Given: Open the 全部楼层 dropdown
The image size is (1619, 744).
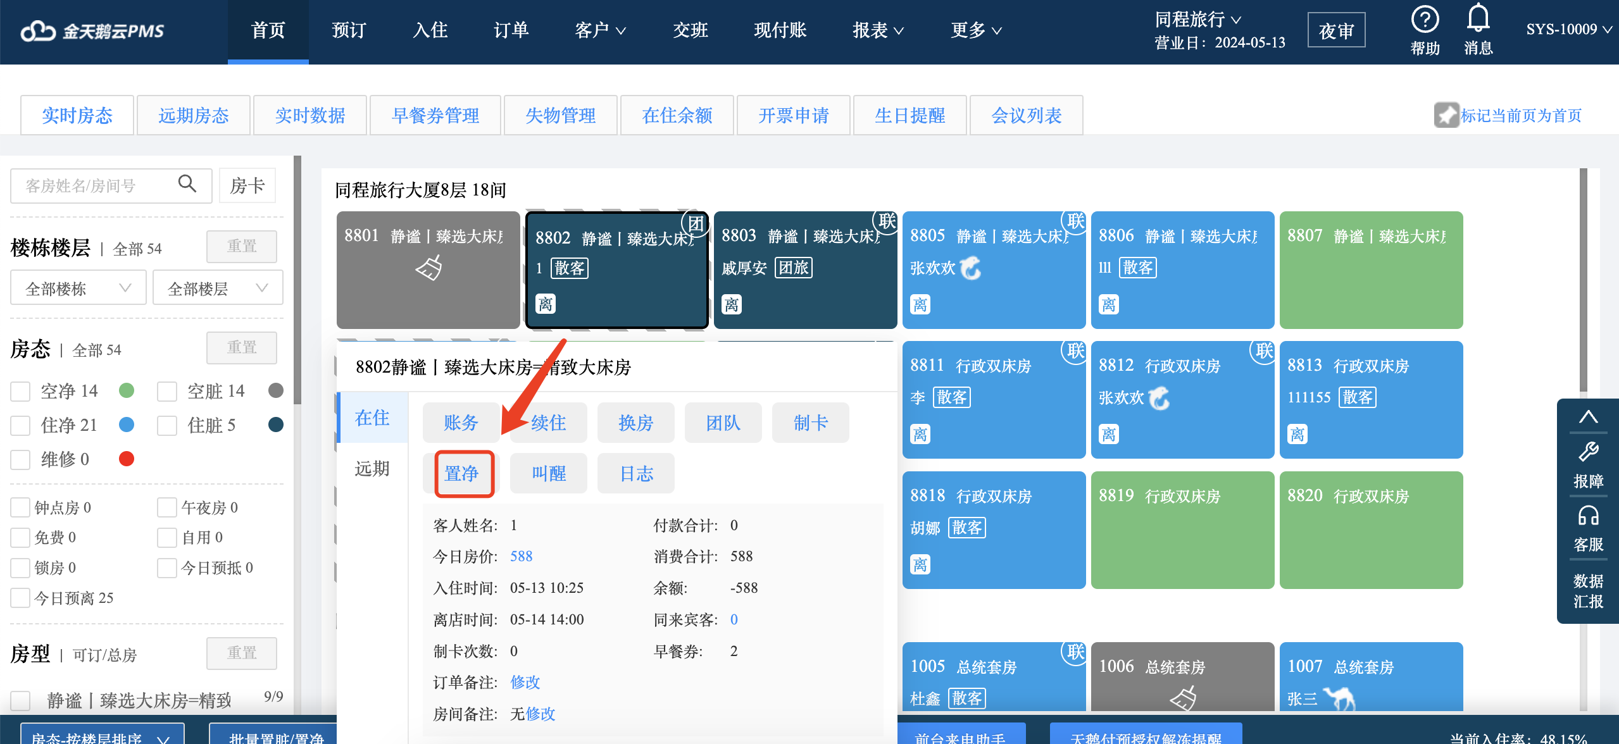Looking at the screenshot, I should tap(218, 288).
